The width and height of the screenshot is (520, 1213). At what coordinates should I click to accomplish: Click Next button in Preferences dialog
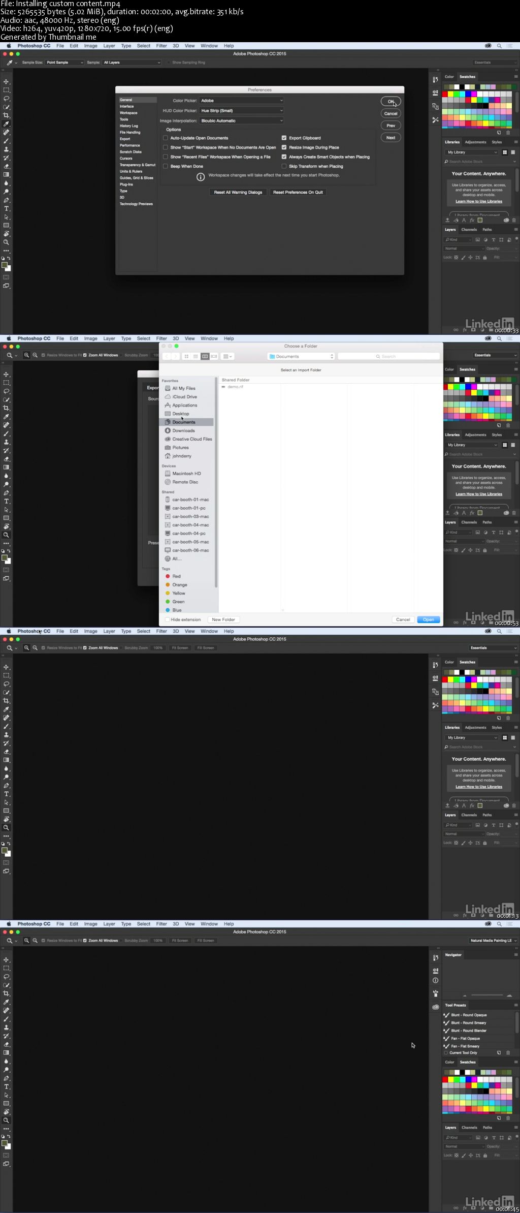[391, 138]
